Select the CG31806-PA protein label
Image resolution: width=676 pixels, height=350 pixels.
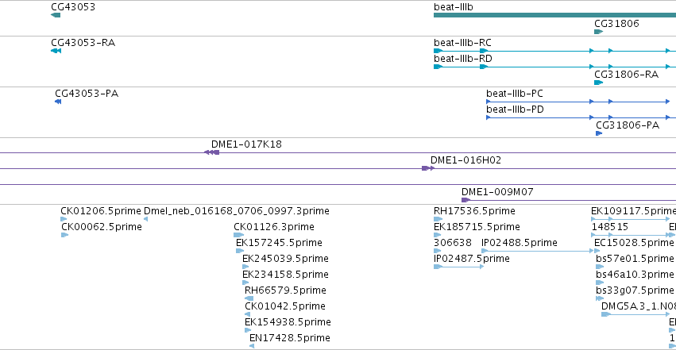(x=628, y=125)
